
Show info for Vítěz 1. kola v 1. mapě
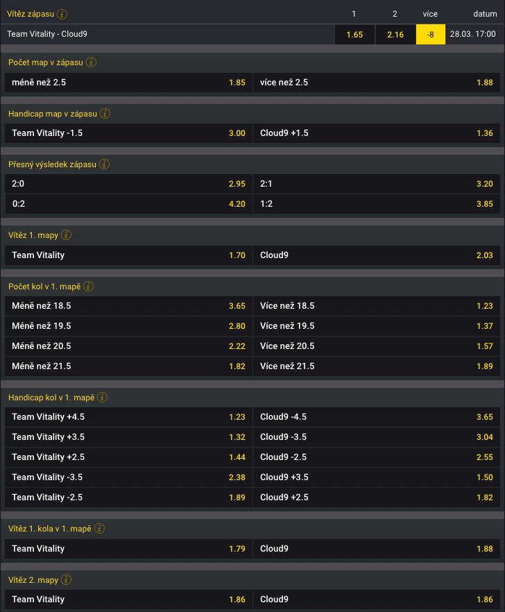[x=100, y=529]
